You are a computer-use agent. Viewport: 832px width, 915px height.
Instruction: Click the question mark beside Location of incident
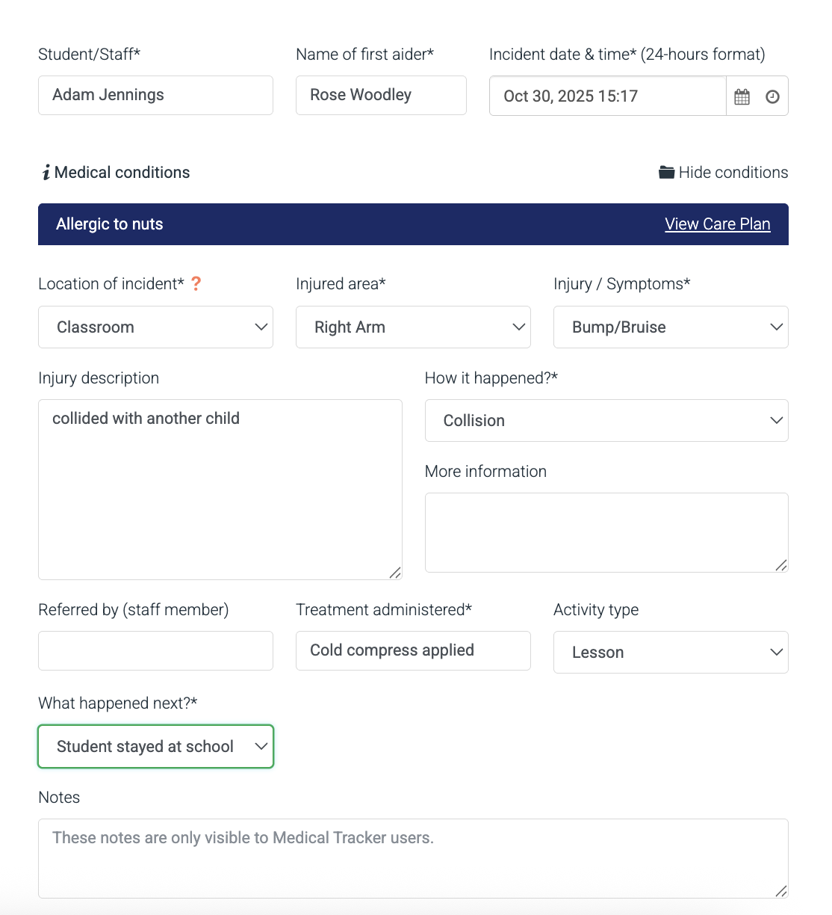196,283
